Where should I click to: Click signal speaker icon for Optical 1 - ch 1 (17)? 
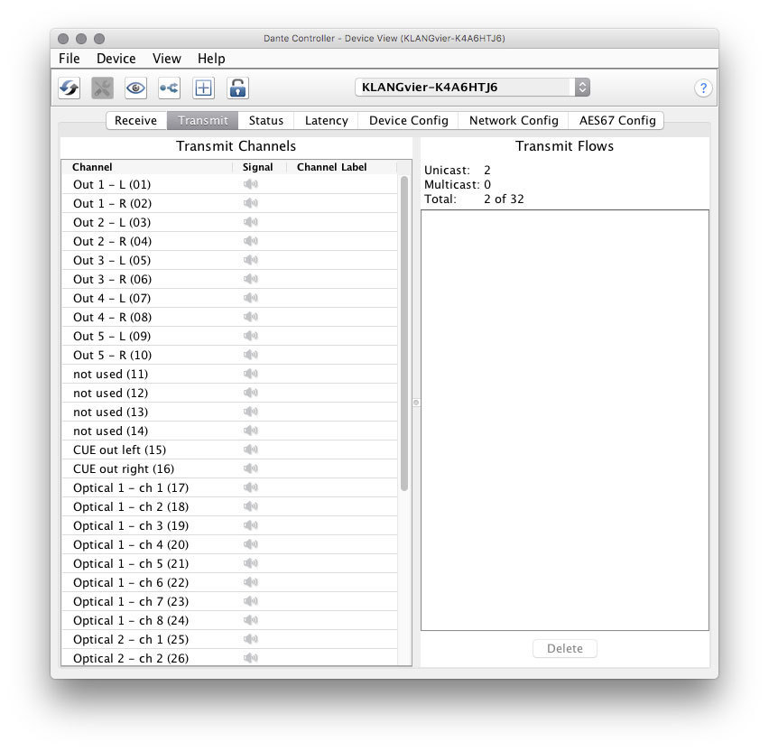point(251,487)
